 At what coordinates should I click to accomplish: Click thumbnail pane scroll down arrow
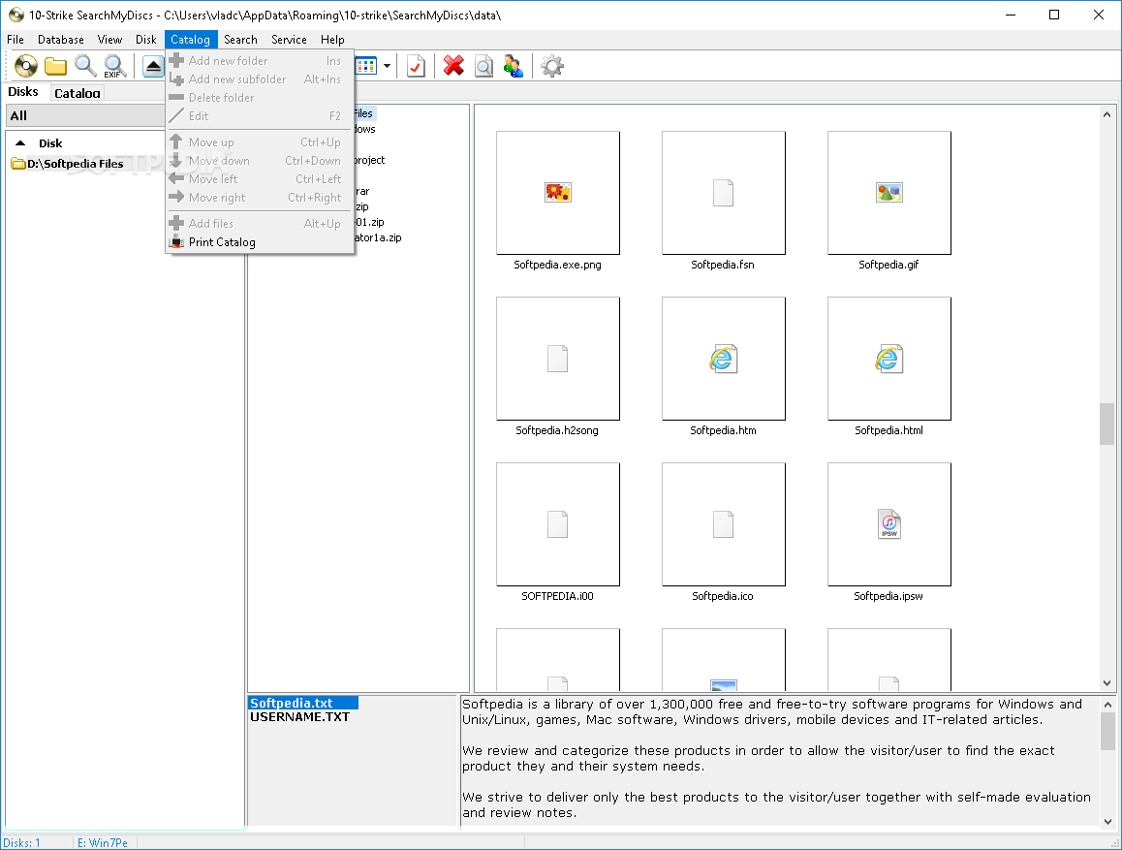1106,683
